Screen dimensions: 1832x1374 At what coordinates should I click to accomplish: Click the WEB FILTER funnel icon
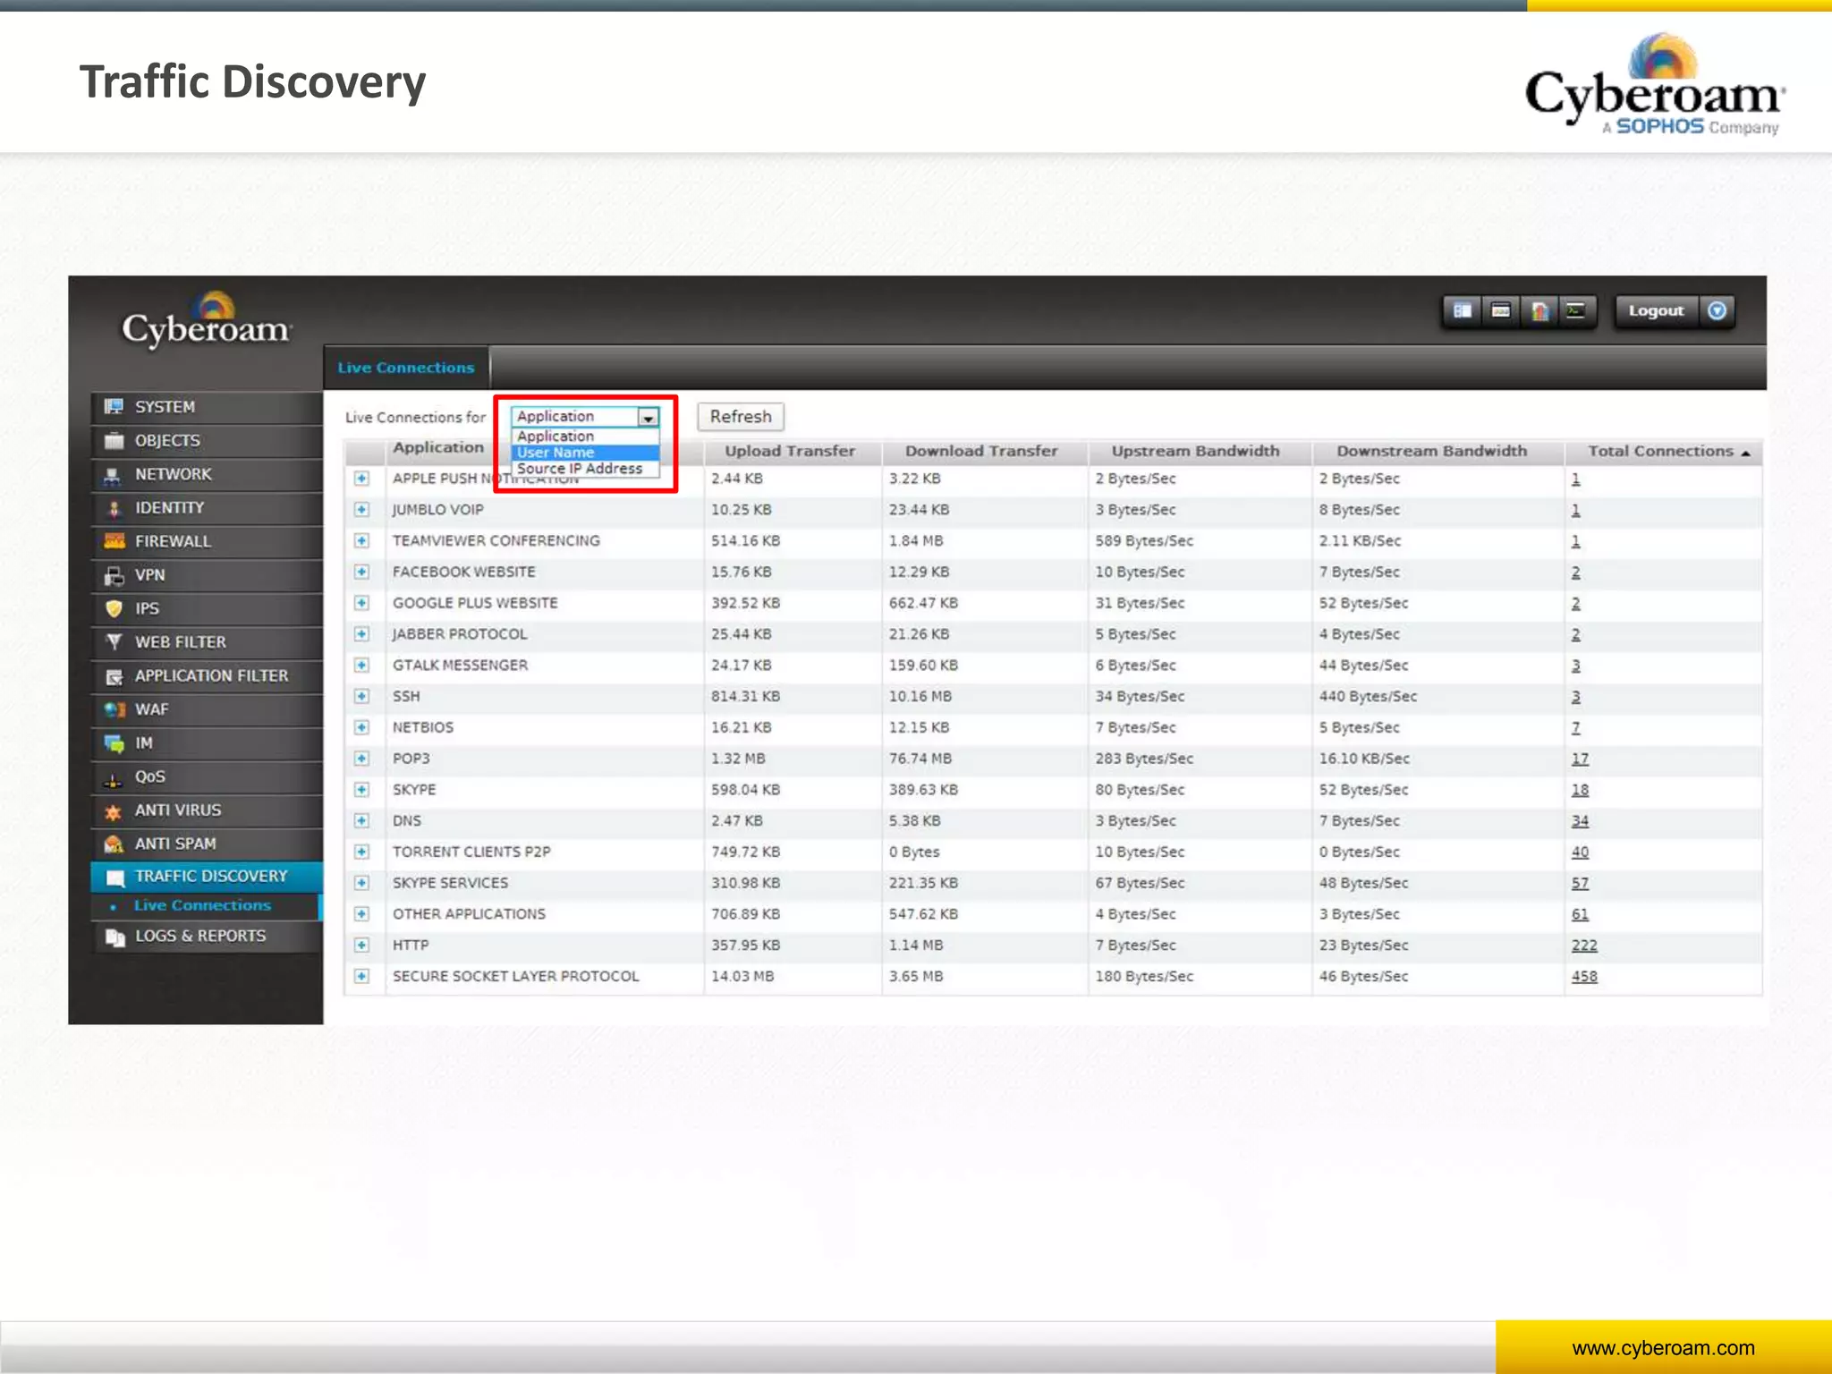click(114, 642)
